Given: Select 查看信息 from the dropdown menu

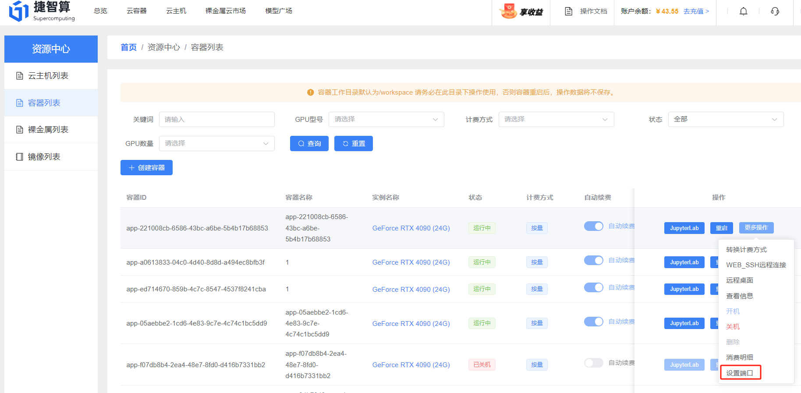Looking at the screenshot, I should click(740, 296).
